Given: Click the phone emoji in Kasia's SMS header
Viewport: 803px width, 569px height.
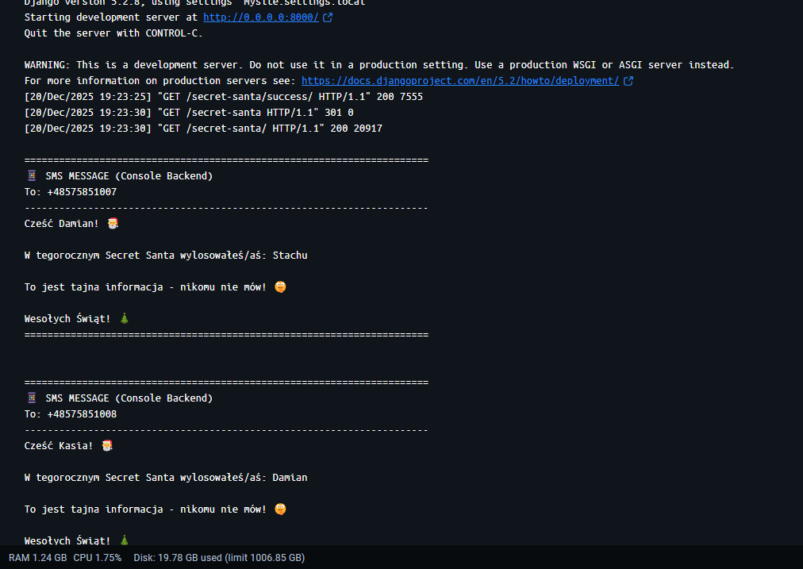Looking at the screenshot, I should coord(32,398).
